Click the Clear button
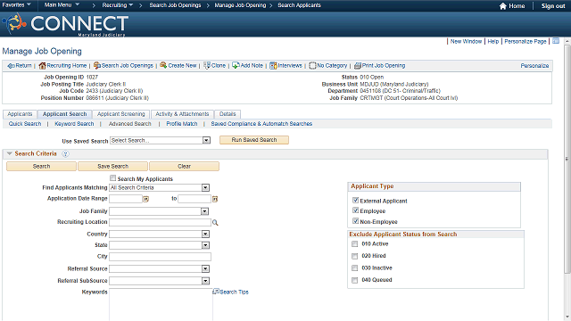The height and width of the screenshot is (321, 571). pos(185,167)
